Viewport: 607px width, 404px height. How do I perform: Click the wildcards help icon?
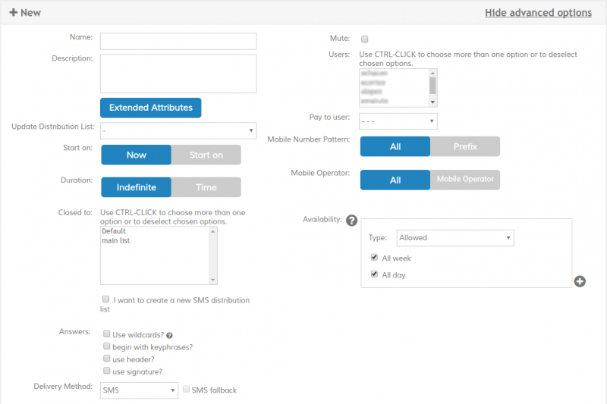point(169,334)
